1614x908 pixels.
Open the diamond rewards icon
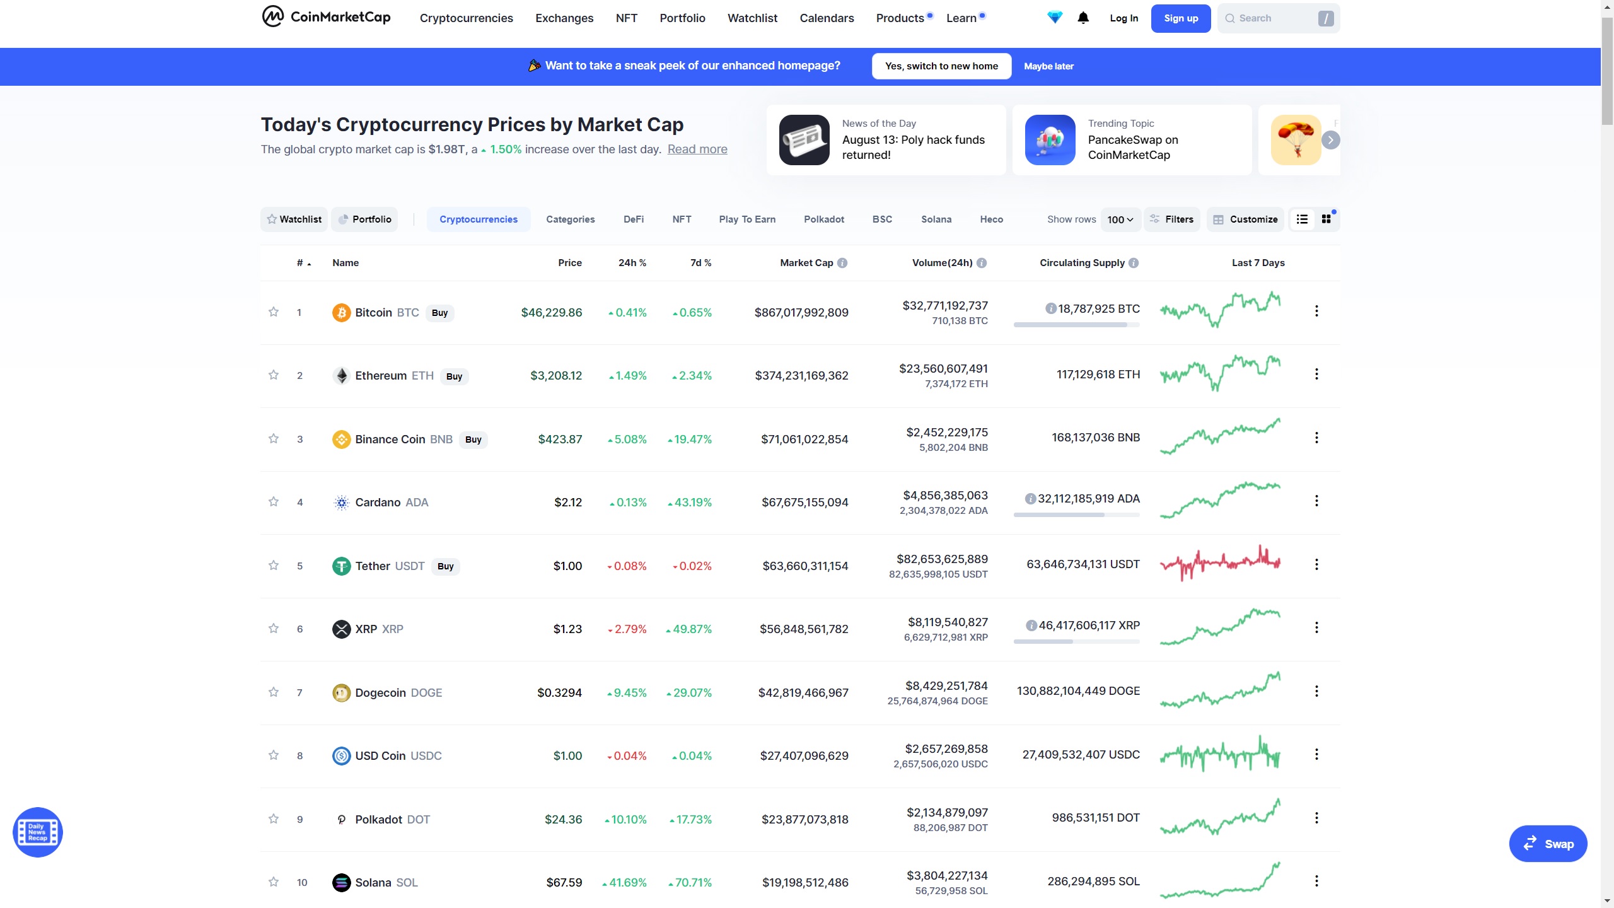(1055, 18)
